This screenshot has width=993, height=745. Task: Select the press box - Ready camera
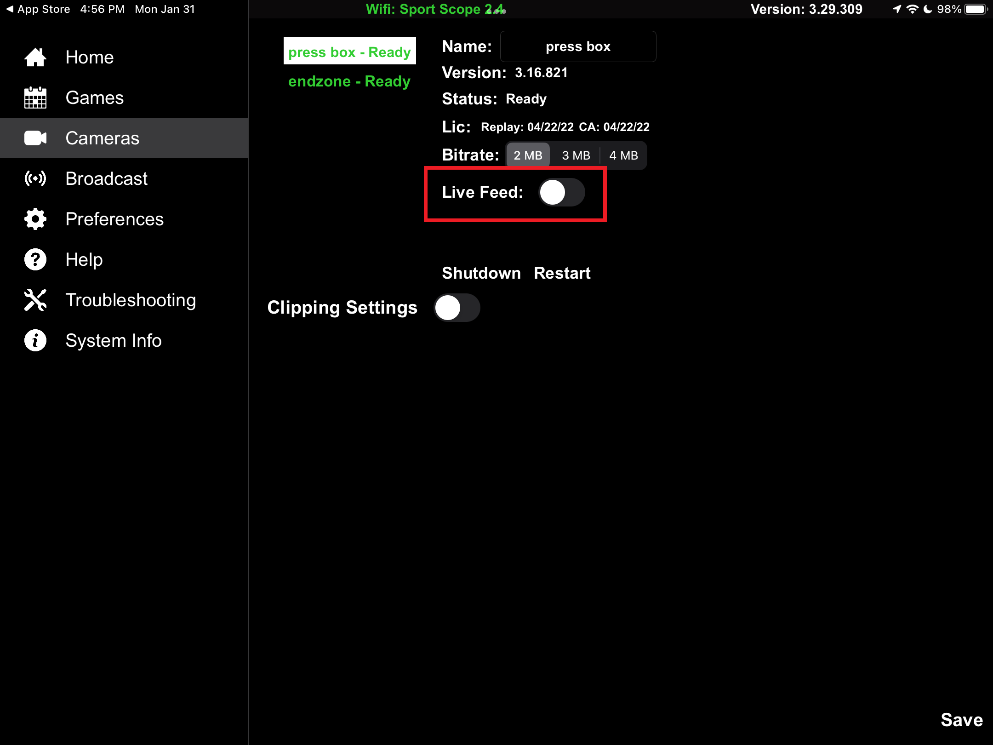coord(349,52)
